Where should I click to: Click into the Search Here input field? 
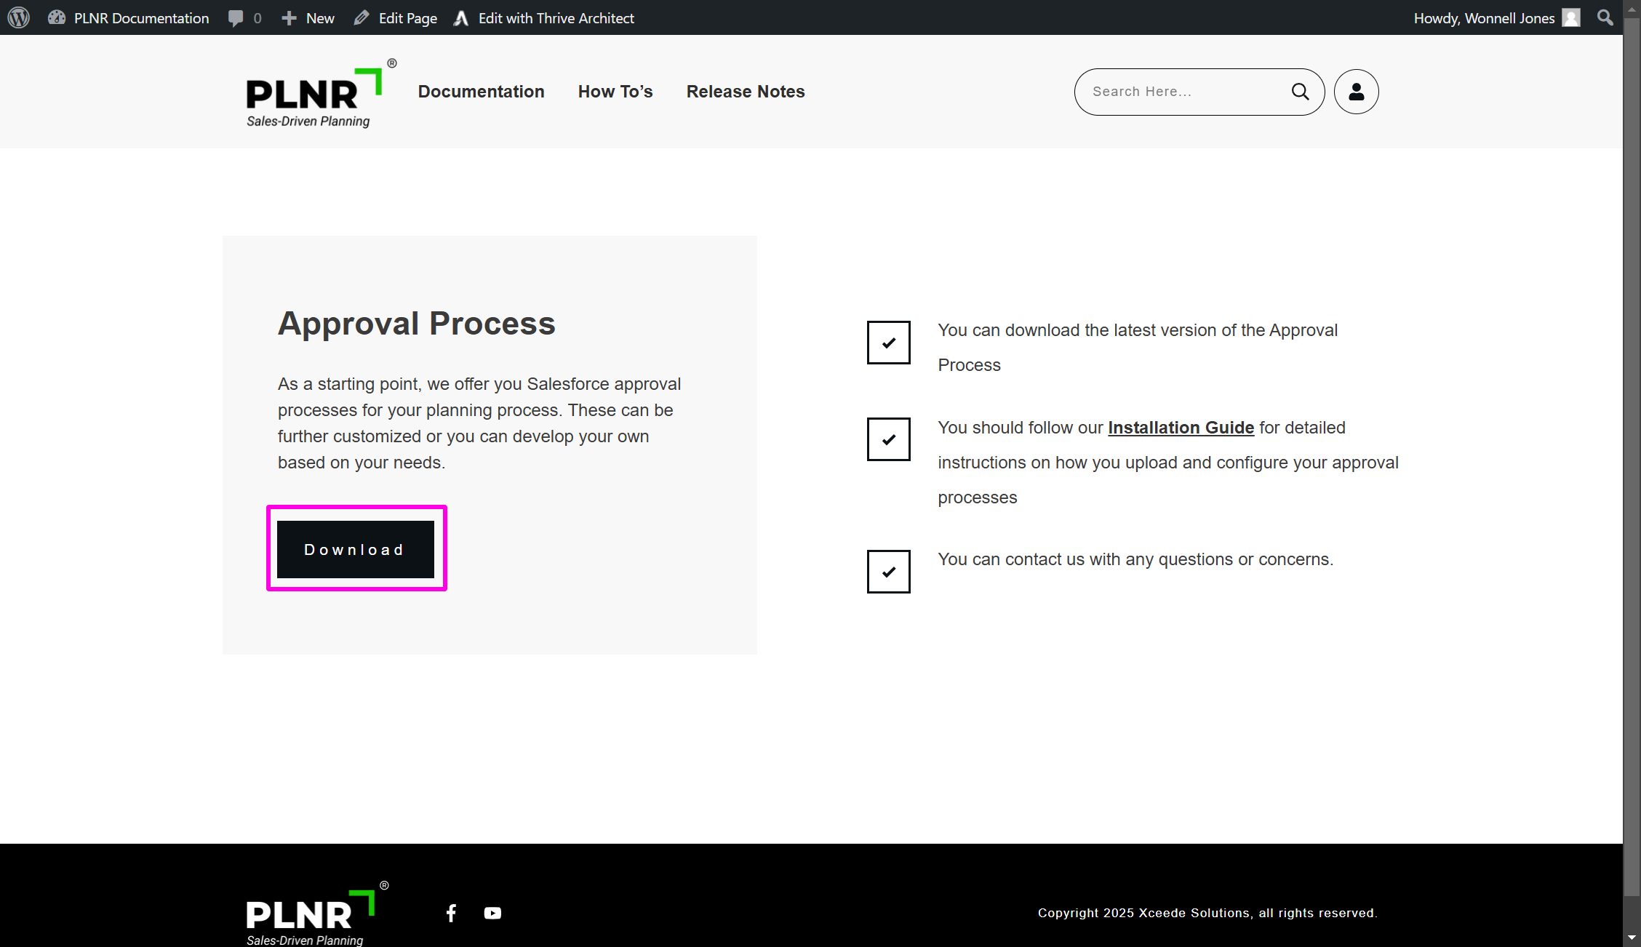pyautogui.click(x=1182, y=92)
